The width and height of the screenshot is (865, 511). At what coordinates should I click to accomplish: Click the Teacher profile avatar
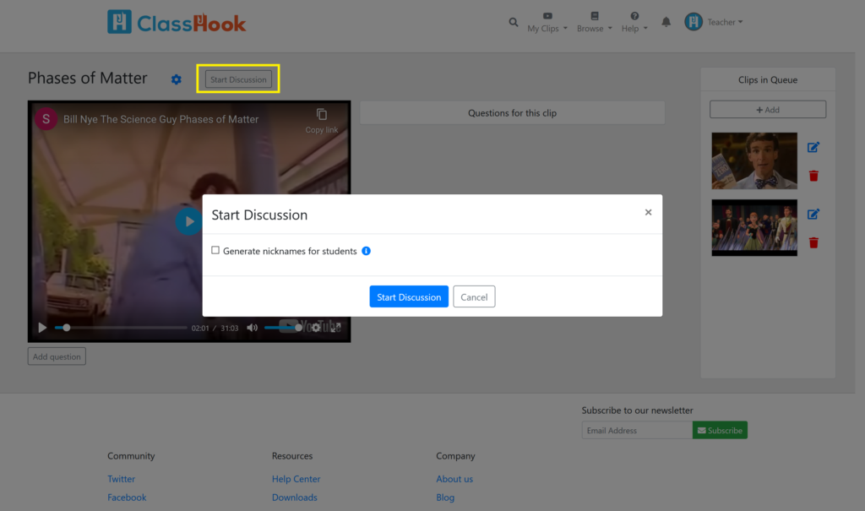(694, 22)
